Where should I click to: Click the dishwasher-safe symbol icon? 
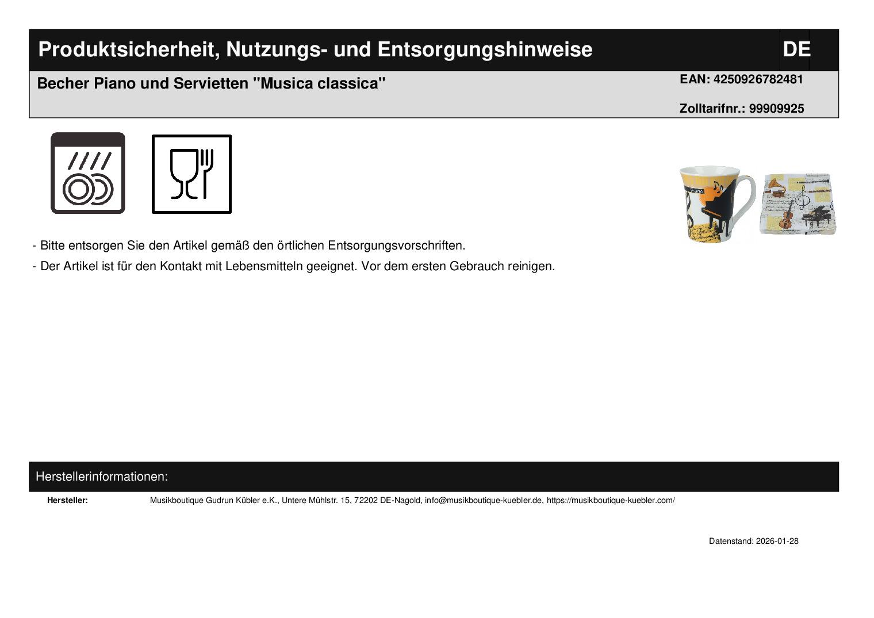pyautogui.click(x=87, y=173)
